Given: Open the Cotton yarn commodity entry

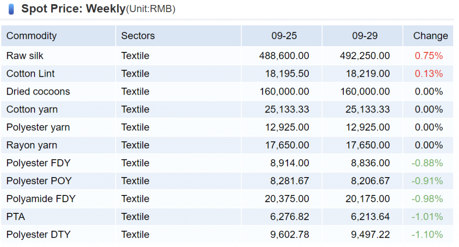Looking at the screenshot, I should coord(32,110).
